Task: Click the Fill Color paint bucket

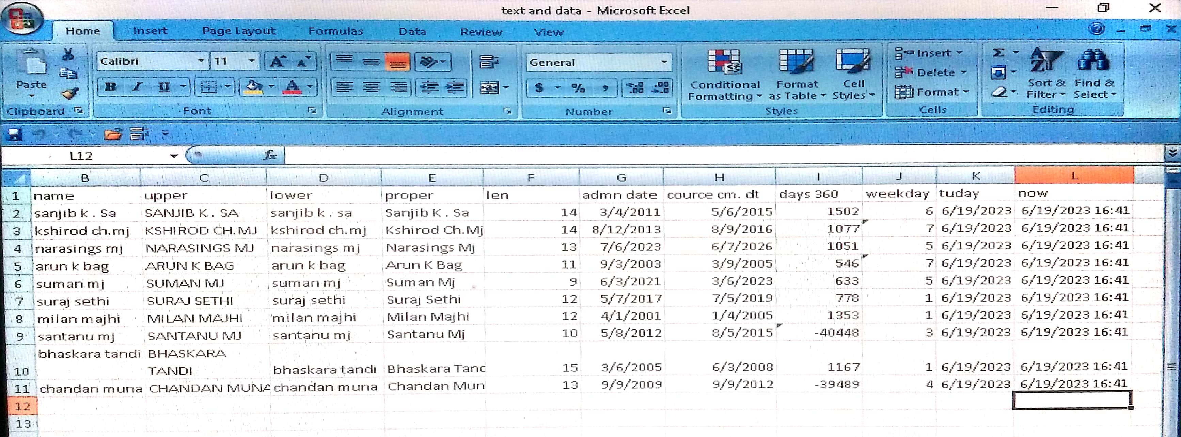Action: (x=254, y=86)
